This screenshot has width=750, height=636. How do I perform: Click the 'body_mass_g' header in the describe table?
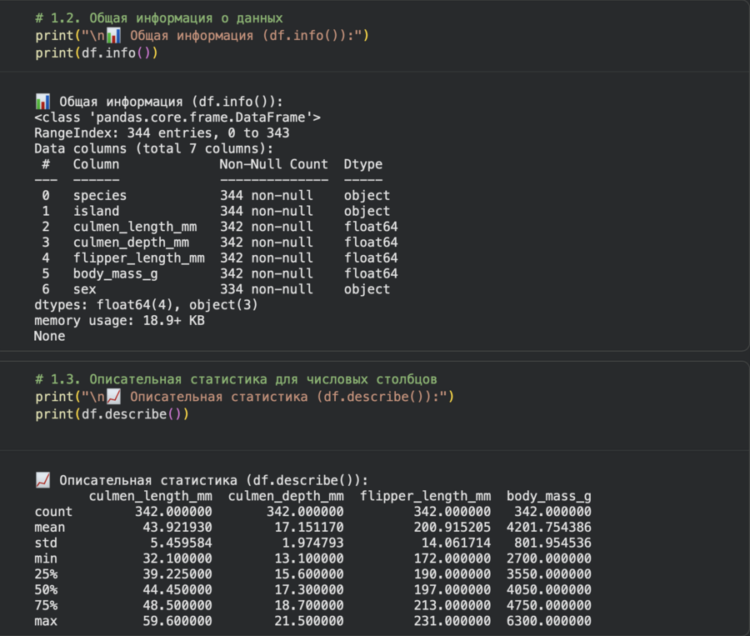pyautogui.click(x=549, y=496)
